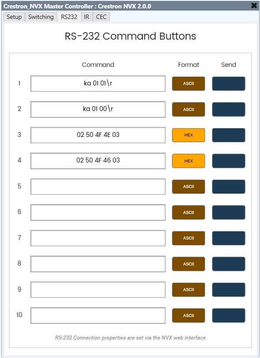Click inside the command 8 input box
The image size is (260, 358).
click(98, 264)
